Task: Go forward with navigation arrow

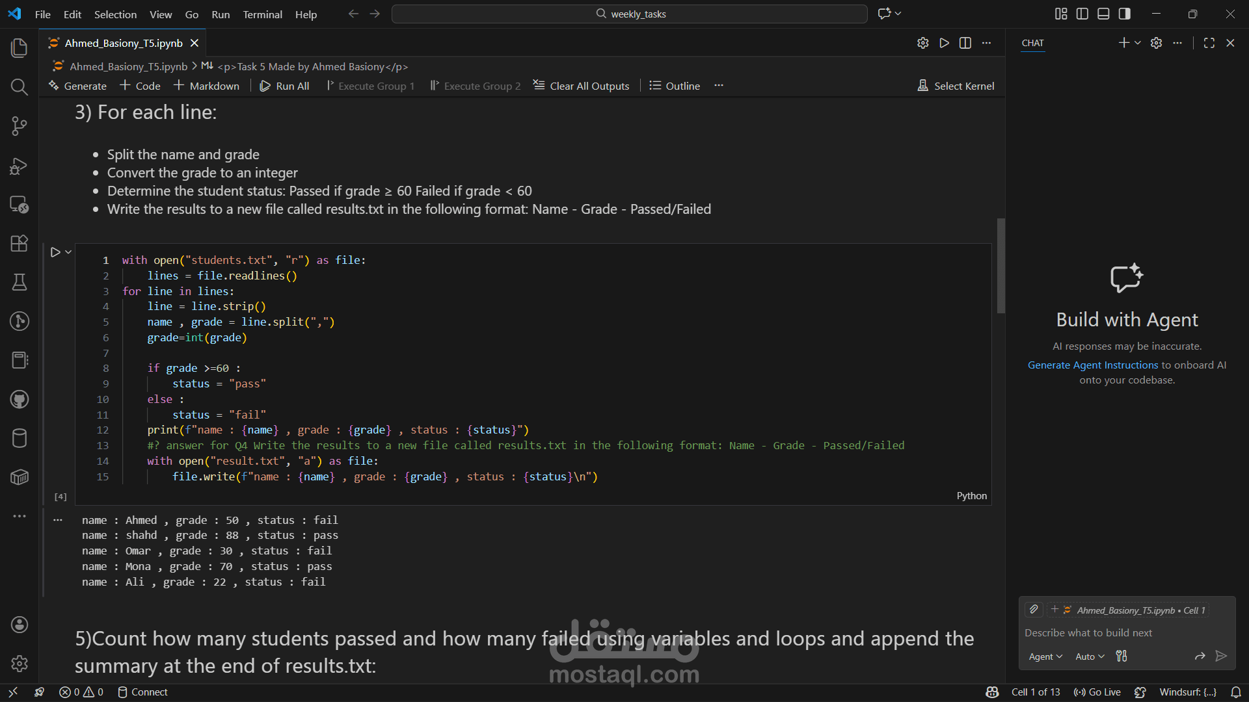Action: pos(375,14)
